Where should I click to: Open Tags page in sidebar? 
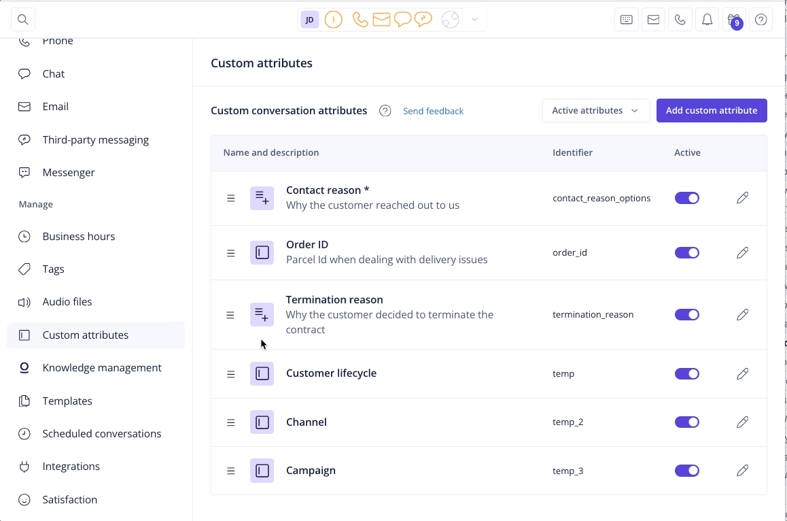[96, 269]
